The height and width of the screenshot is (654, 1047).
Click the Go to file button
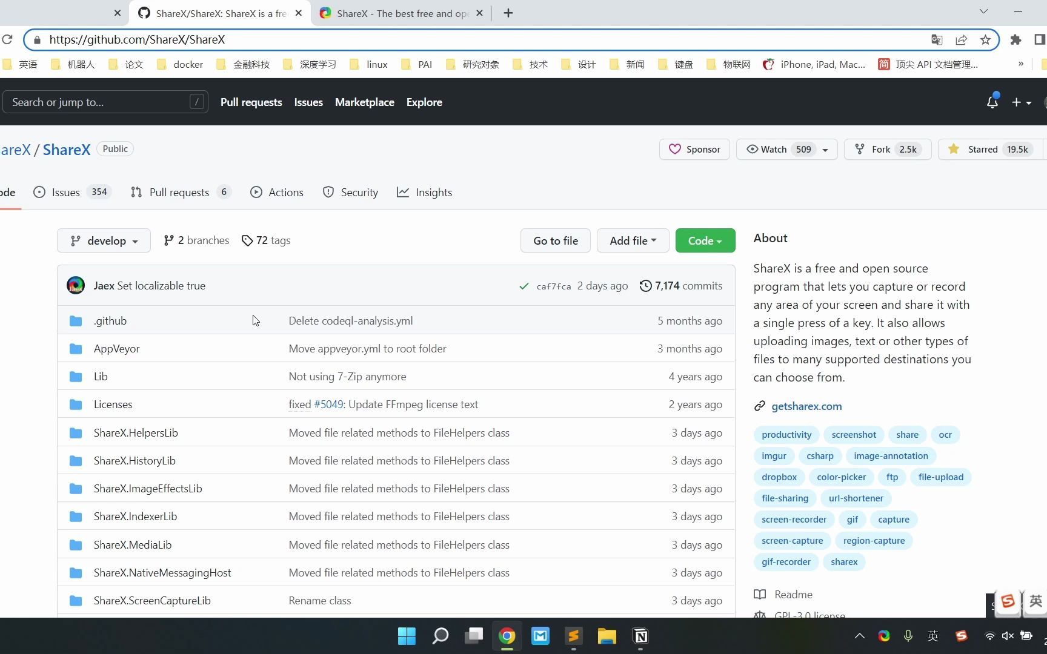click(556, 240)
